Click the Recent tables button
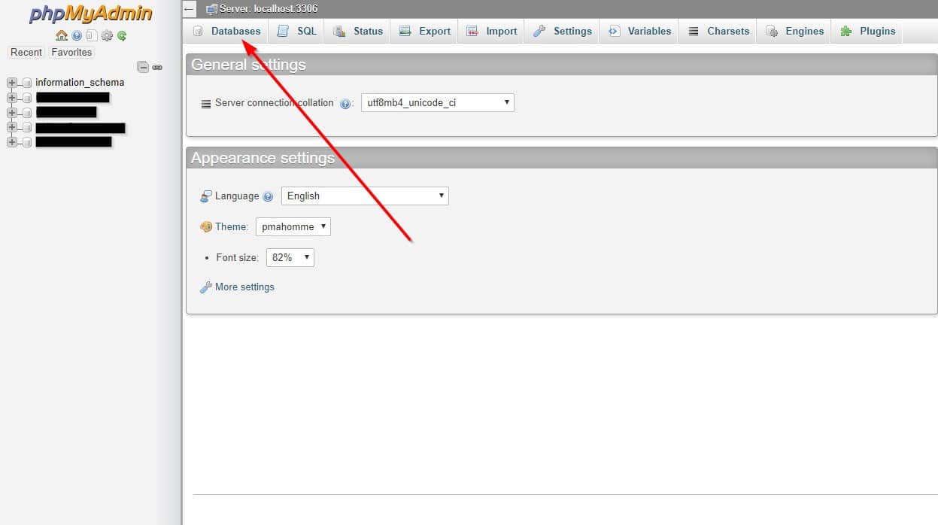This screenshot has height=525, width=938. coord(26,53)
